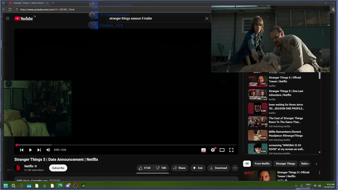The height and width of the screenshot is (190, 338).
Task: Play the video
Action: coord(30,150)
